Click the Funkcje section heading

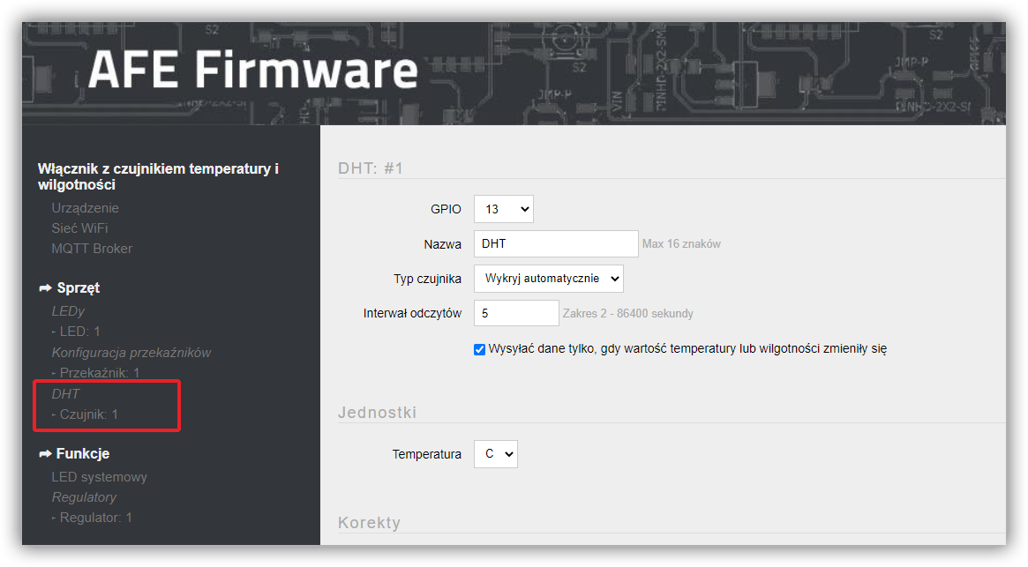83,453
